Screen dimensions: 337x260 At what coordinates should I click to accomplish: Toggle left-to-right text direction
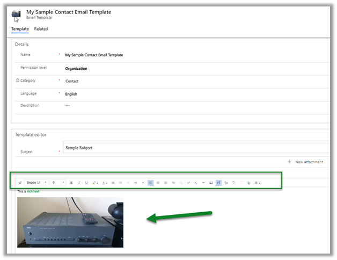pyautogui.click(x=218, y=183)
